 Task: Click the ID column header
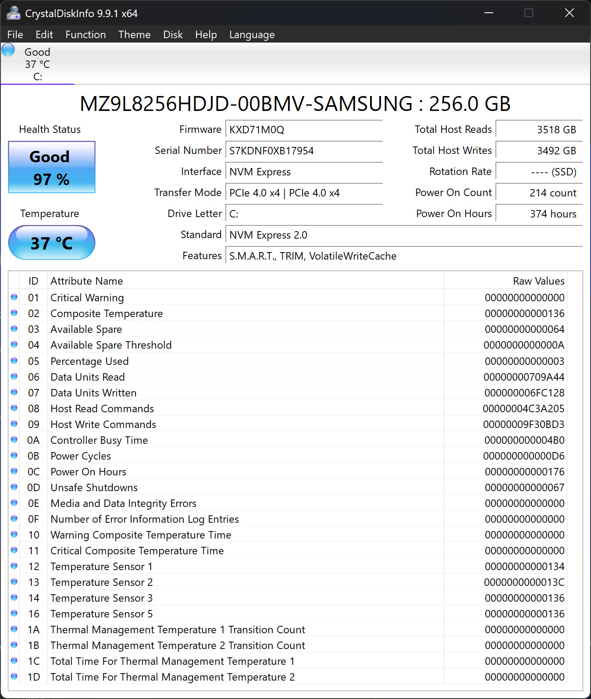point(33,281)
